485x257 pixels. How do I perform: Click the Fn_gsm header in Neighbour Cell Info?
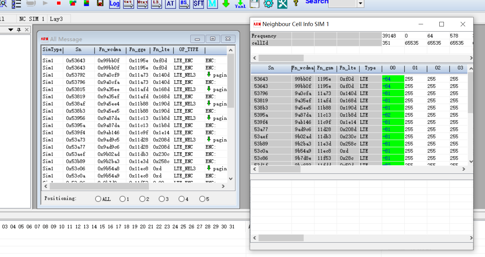click(x=325, y=68)
